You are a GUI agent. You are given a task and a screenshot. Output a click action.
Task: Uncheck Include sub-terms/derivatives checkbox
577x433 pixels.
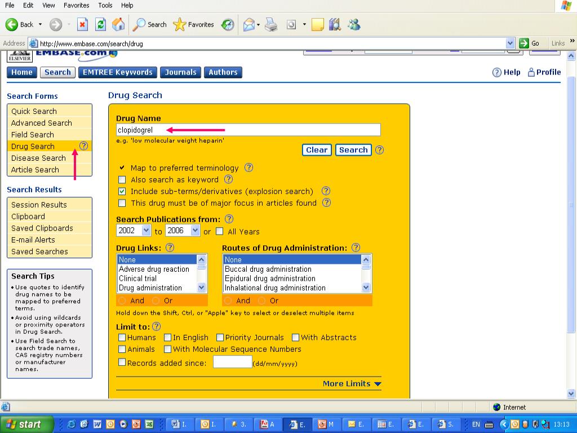122,192
